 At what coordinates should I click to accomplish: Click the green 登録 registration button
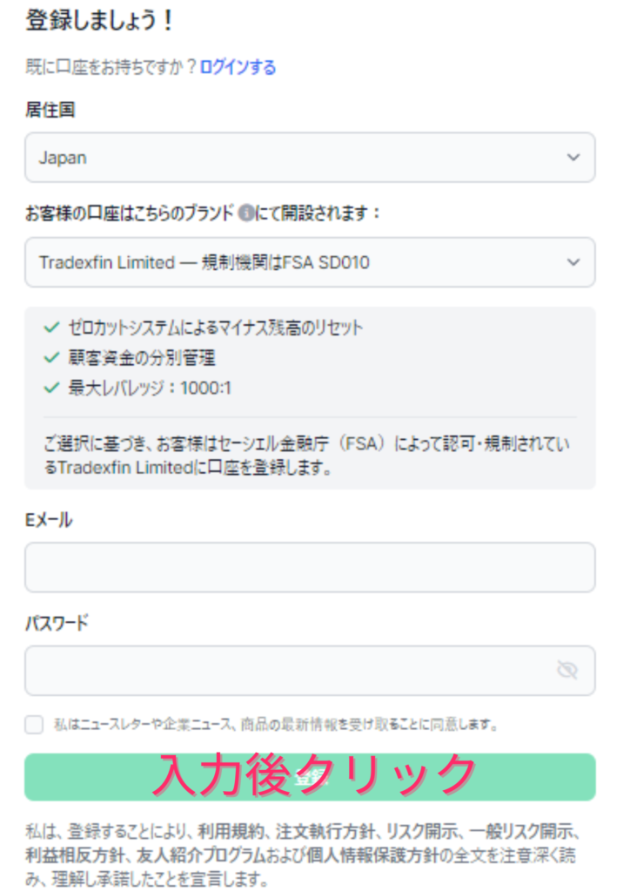coord(309,774)
